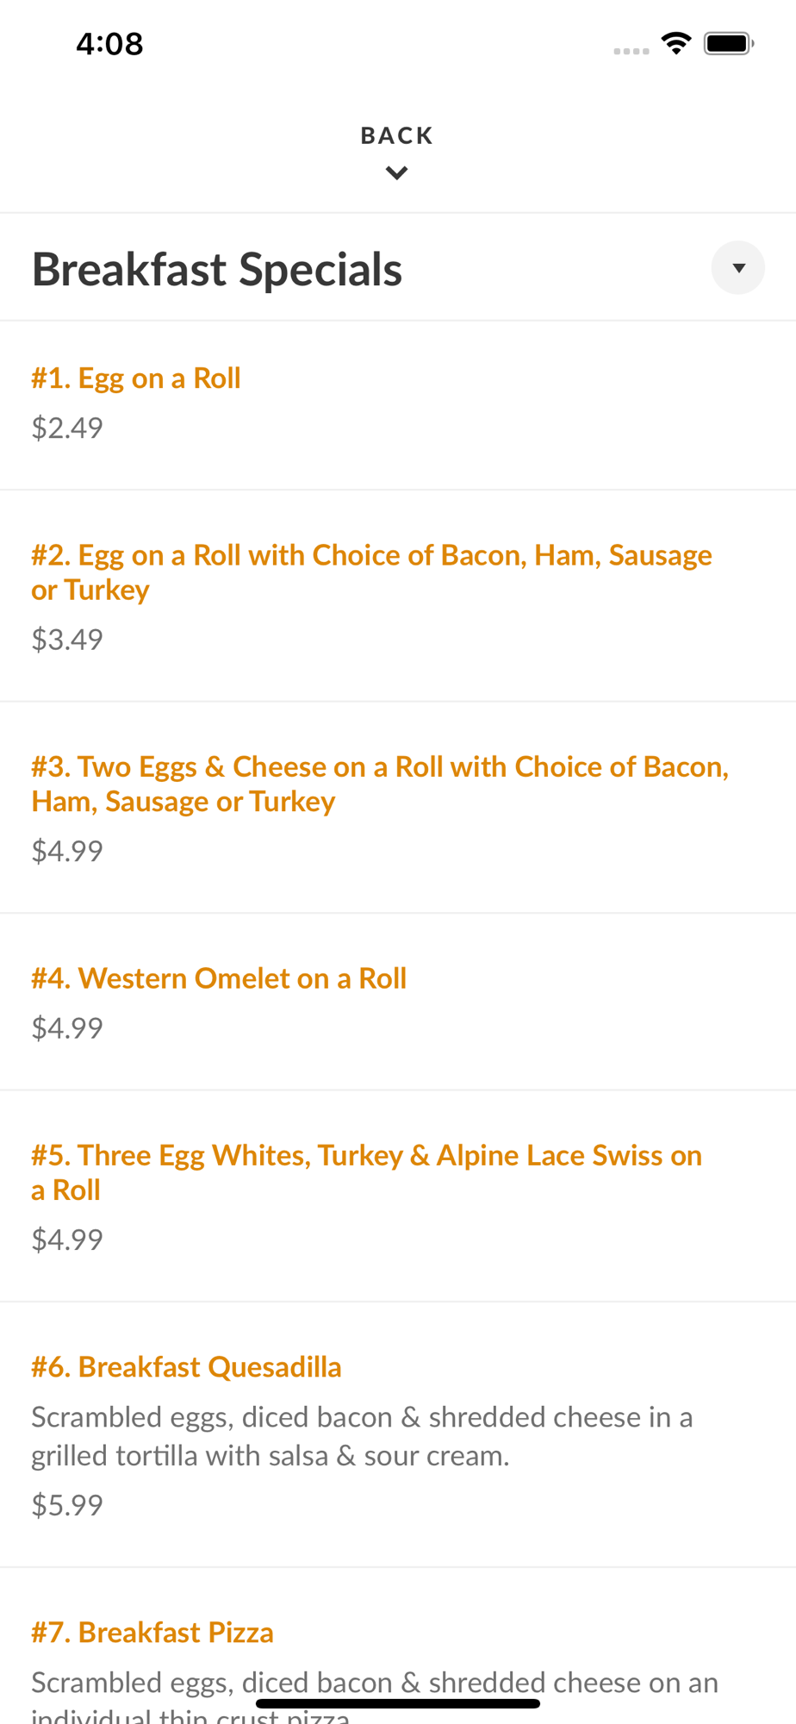796x1724 pixels.
Task: Tap the home indicator bar
Action: [x=398, y=1703]
